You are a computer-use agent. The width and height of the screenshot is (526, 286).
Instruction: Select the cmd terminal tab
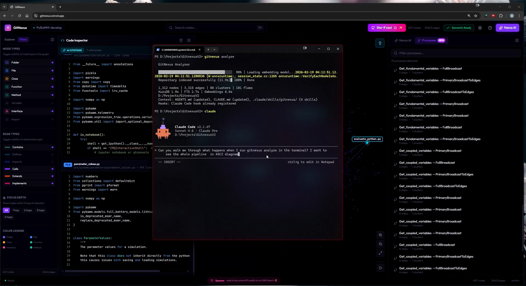(178, 50)
